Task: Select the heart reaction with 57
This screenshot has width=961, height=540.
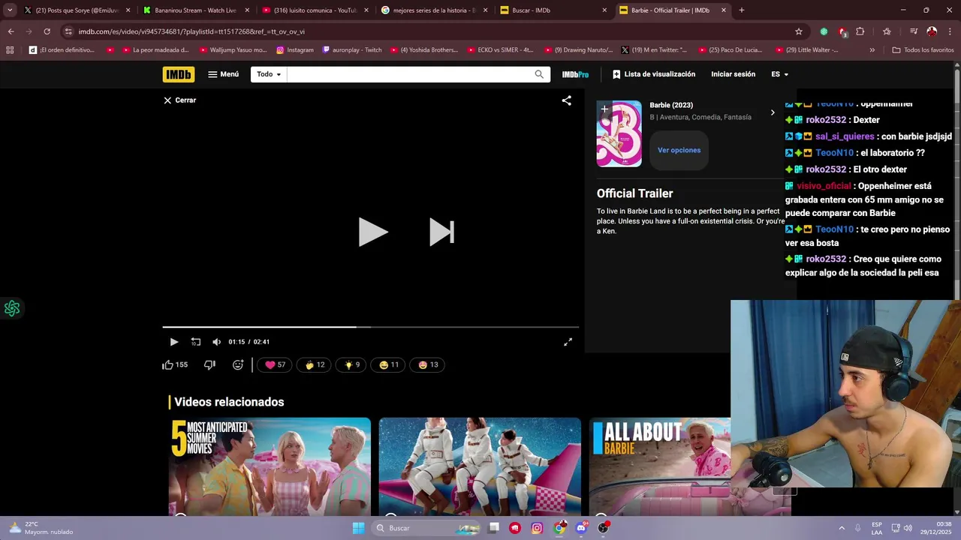Action: 275,365
